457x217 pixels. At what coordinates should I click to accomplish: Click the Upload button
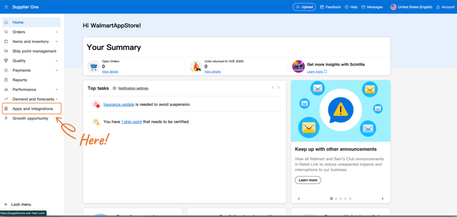(304, 7)
